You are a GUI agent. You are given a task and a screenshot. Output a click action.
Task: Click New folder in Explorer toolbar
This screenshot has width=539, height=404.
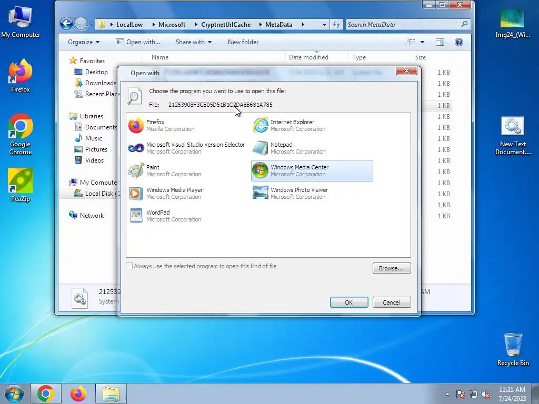243,42
